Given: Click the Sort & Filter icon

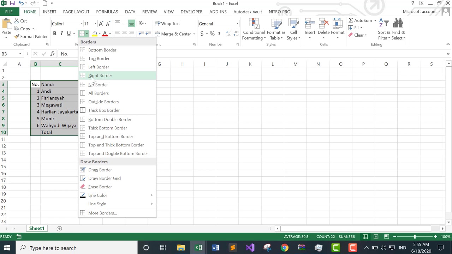Looking at the screenshot, I should click(384, 23).
